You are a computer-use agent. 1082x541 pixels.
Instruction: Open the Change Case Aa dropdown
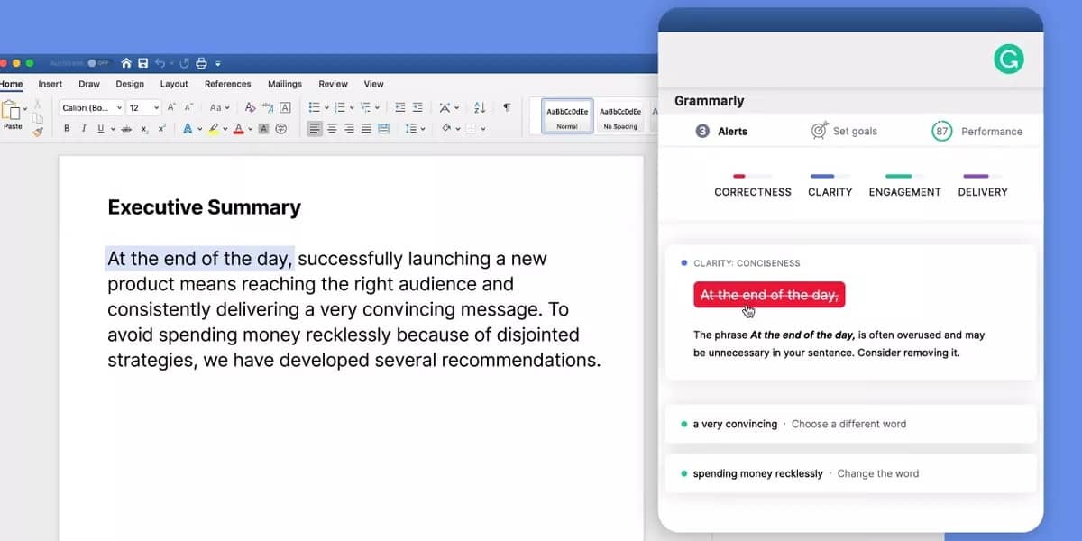click(219, 107)
